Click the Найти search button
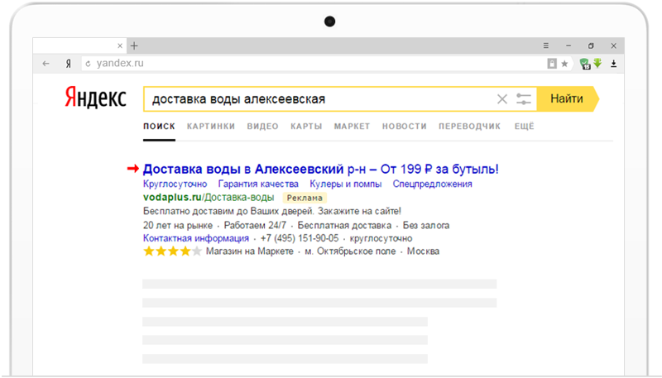The width and height of the screenshot is (662, 378). pos(568,98)
